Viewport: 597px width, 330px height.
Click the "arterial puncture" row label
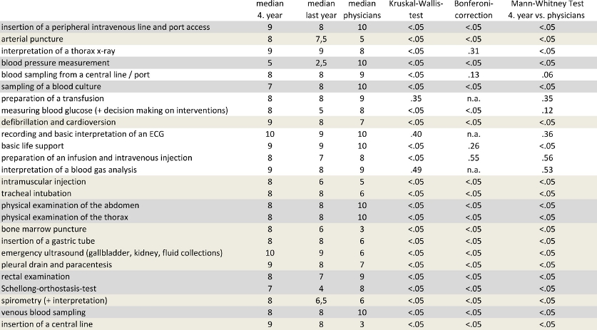[x=32, y=38]
